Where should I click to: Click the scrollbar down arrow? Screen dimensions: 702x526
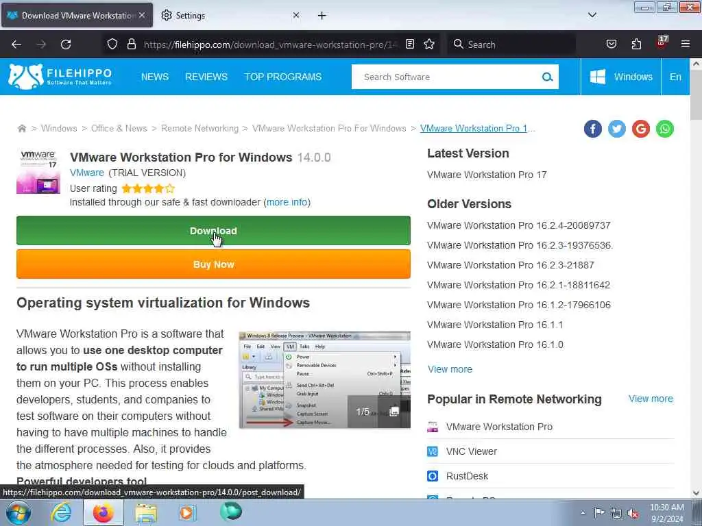click(x=696, y=493)
